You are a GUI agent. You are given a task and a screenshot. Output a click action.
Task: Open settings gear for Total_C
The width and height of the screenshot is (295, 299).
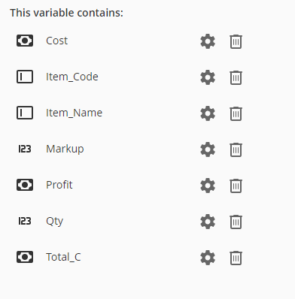[208, 258]
